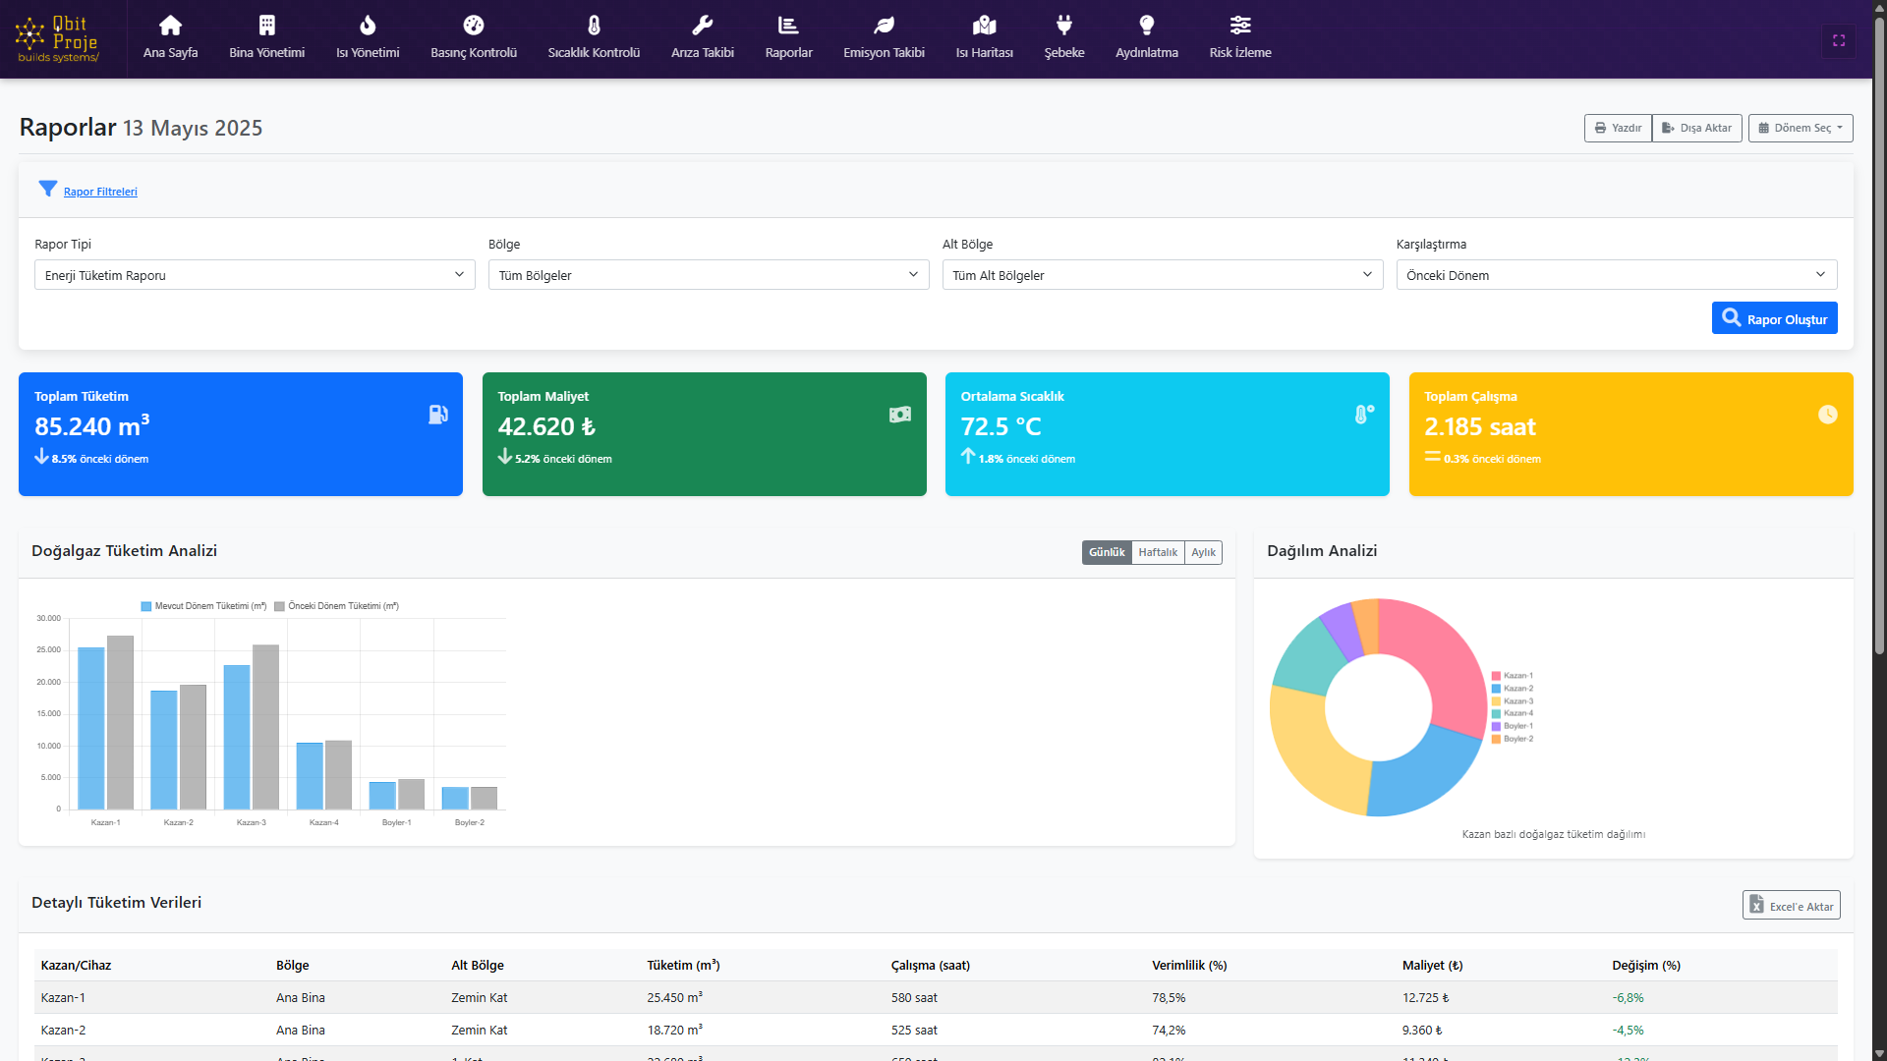This screenshot has width=1887, height=1061.
Task: Open Şebeke menu item
Action: coord(1063,39)
